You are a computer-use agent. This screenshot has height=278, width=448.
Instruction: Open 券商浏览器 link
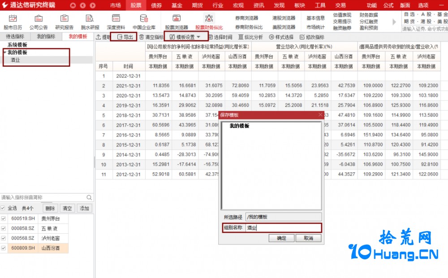point(246,18)
